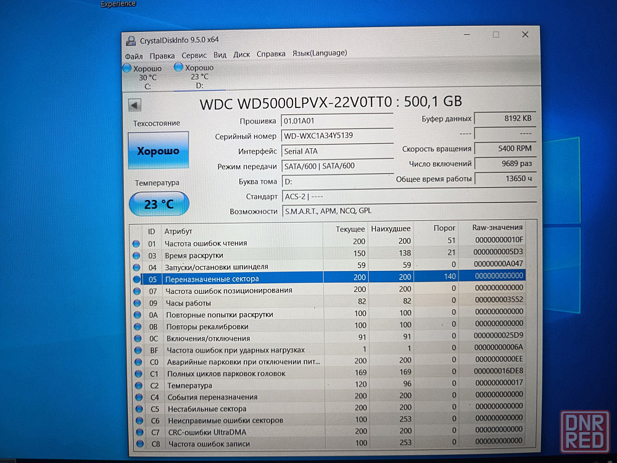Image resolution: width=617 pixels, height=463 pixels.
Task: Click the Текущее column header
Action: pyautogui.click(x=350, y=229)
